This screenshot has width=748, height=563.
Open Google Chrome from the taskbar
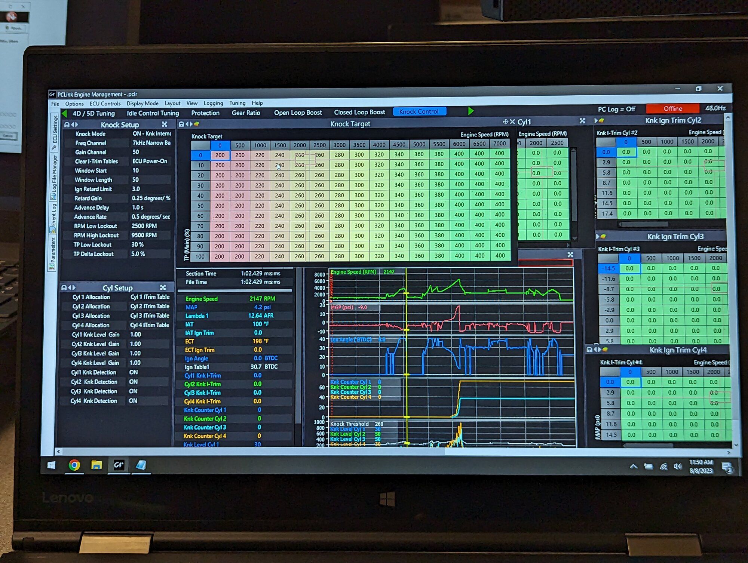tap(74, 465)
